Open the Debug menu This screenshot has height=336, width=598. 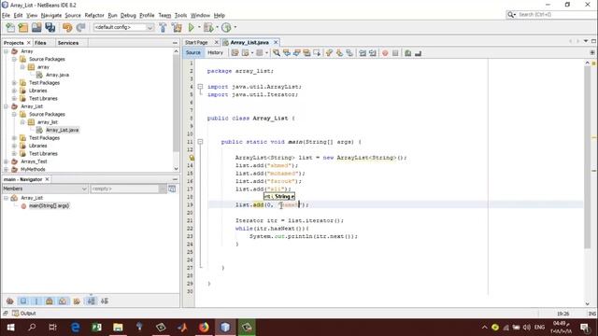128,15
